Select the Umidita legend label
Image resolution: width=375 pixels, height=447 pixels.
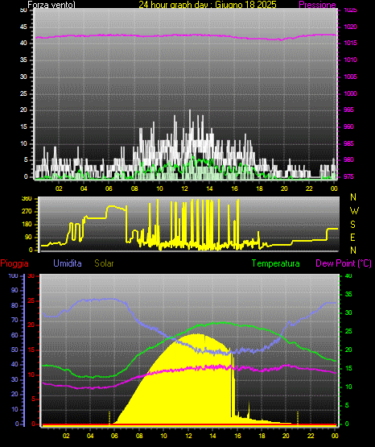[x=68, y=263]
